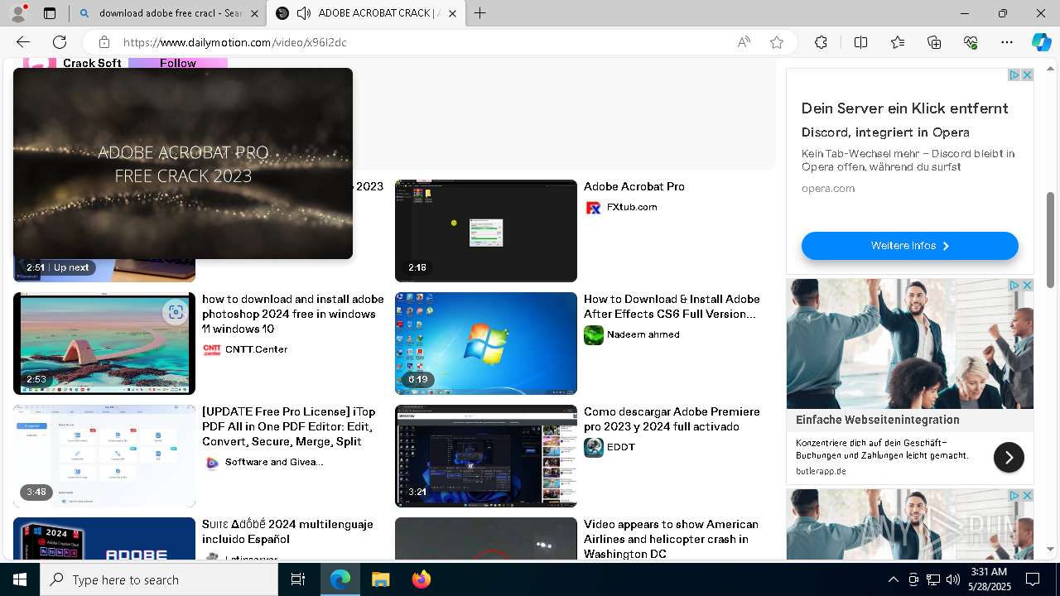Click the Weitere Infos ad button
The width and height of the screenshot is (1060, 596).
click(909, 246)
